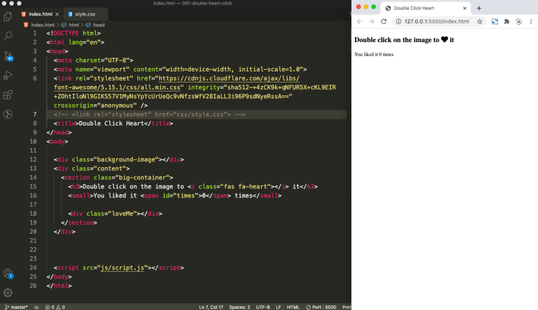Close the Double Click Heart browser tab

[x=464, y=8]
